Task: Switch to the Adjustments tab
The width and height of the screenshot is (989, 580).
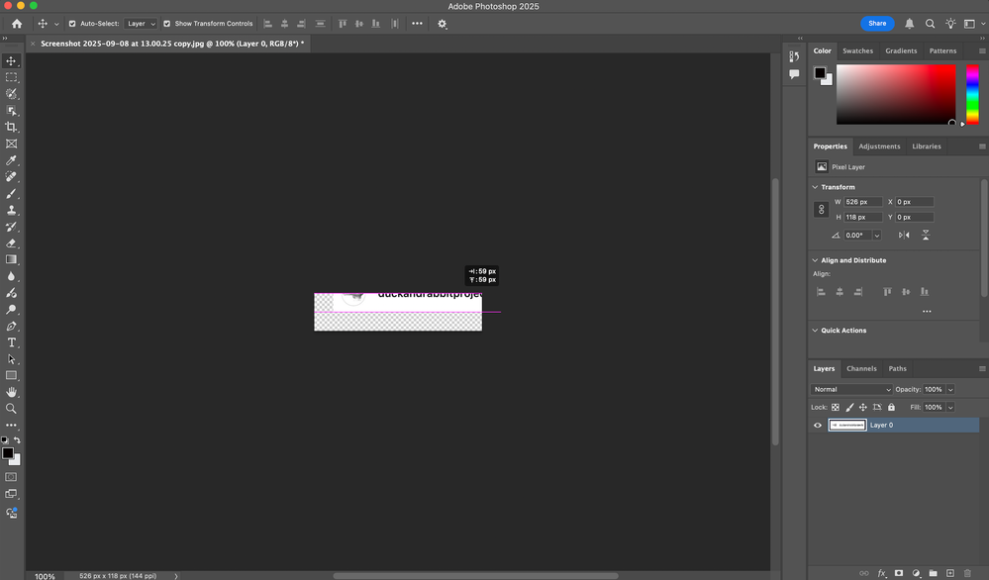Action: pyautogui.click(x=879, y=146)
